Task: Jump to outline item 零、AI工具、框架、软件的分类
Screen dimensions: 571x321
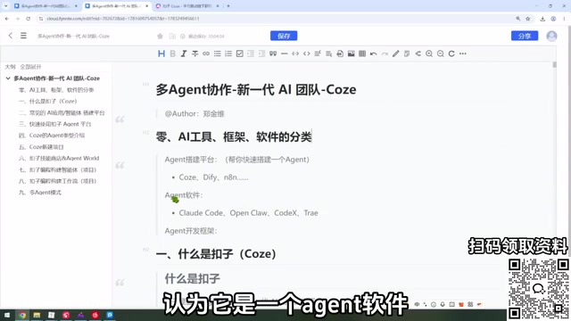Action: (x=56, y=90)
